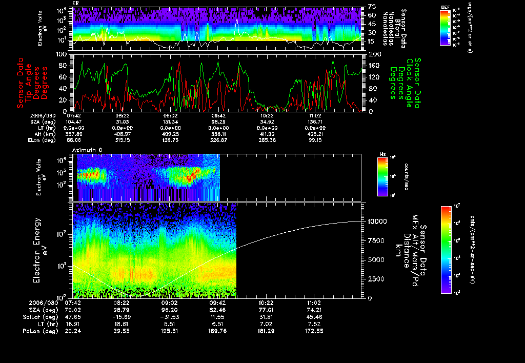The height and width of the screenshot is (363, 525).
Task: Click the 75 nanoteslas tick label
Action: [372, 7]
